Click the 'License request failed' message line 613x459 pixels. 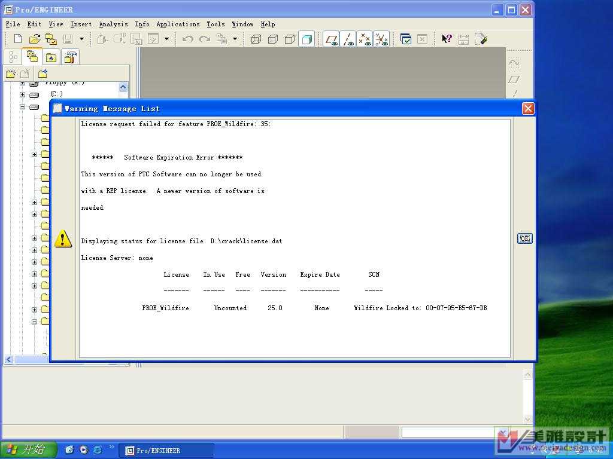[176, 124]
